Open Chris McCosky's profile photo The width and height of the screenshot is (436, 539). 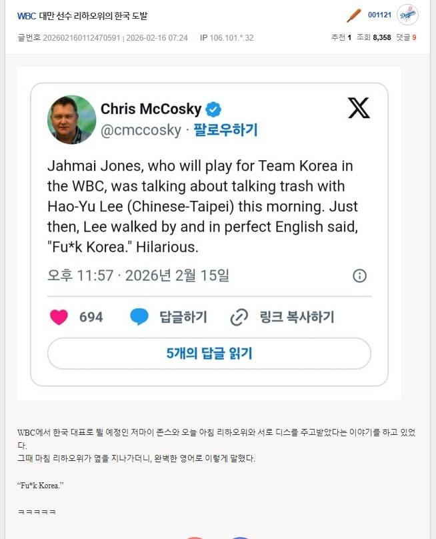(x=71, y=119)
